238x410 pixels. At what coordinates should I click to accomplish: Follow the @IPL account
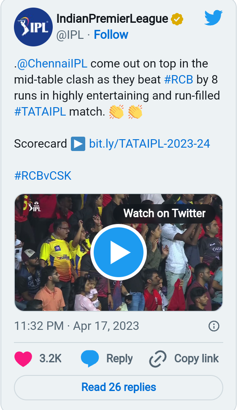[x=111, y=35]
